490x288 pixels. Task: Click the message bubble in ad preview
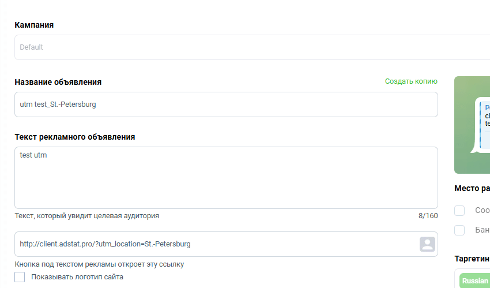coord(481,125)
